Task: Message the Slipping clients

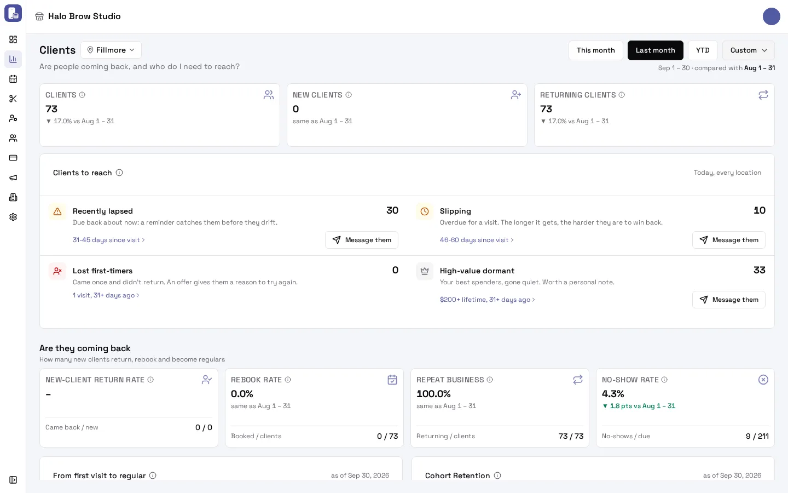Action: click(x=729, y=240)
